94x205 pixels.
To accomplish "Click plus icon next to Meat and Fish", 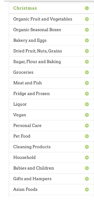I will 87,83.
